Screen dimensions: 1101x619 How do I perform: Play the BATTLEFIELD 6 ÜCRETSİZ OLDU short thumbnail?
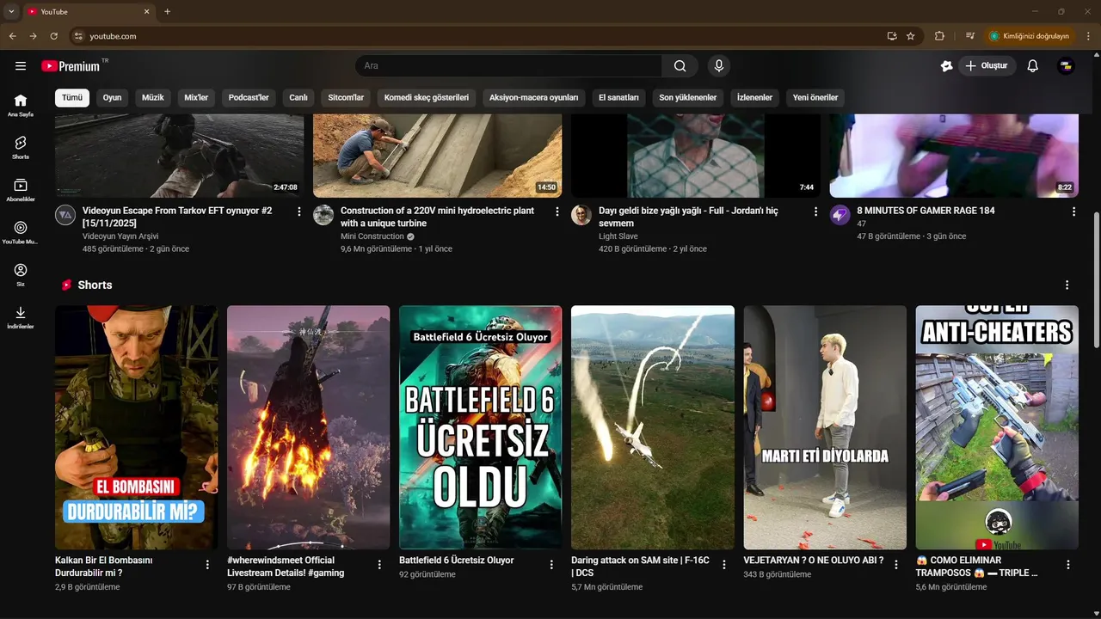(x=481, y=427)
